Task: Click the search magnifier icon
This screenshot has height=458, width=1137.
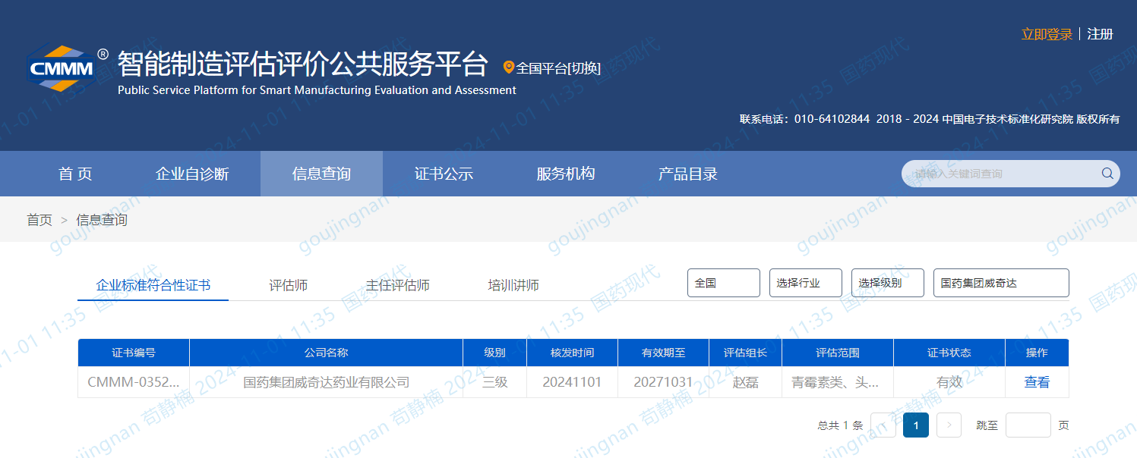Action: click(x=1107, y=174)
